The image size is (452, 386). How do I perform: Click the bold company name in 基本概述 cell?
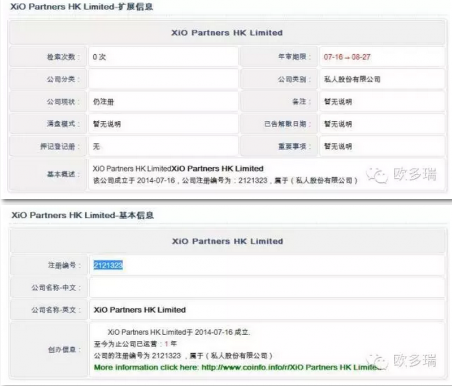click(218, 168)
